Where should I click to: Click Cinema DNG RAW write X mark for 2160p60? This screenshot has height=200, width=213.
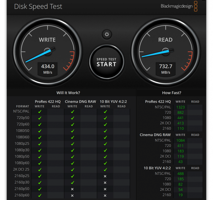pyautogui.click(x=72, y=196)
